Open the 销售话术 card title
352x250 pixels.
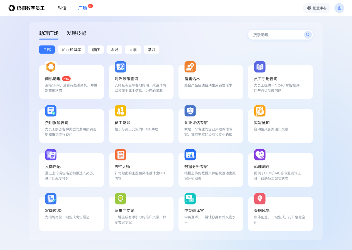click(192, 79)
